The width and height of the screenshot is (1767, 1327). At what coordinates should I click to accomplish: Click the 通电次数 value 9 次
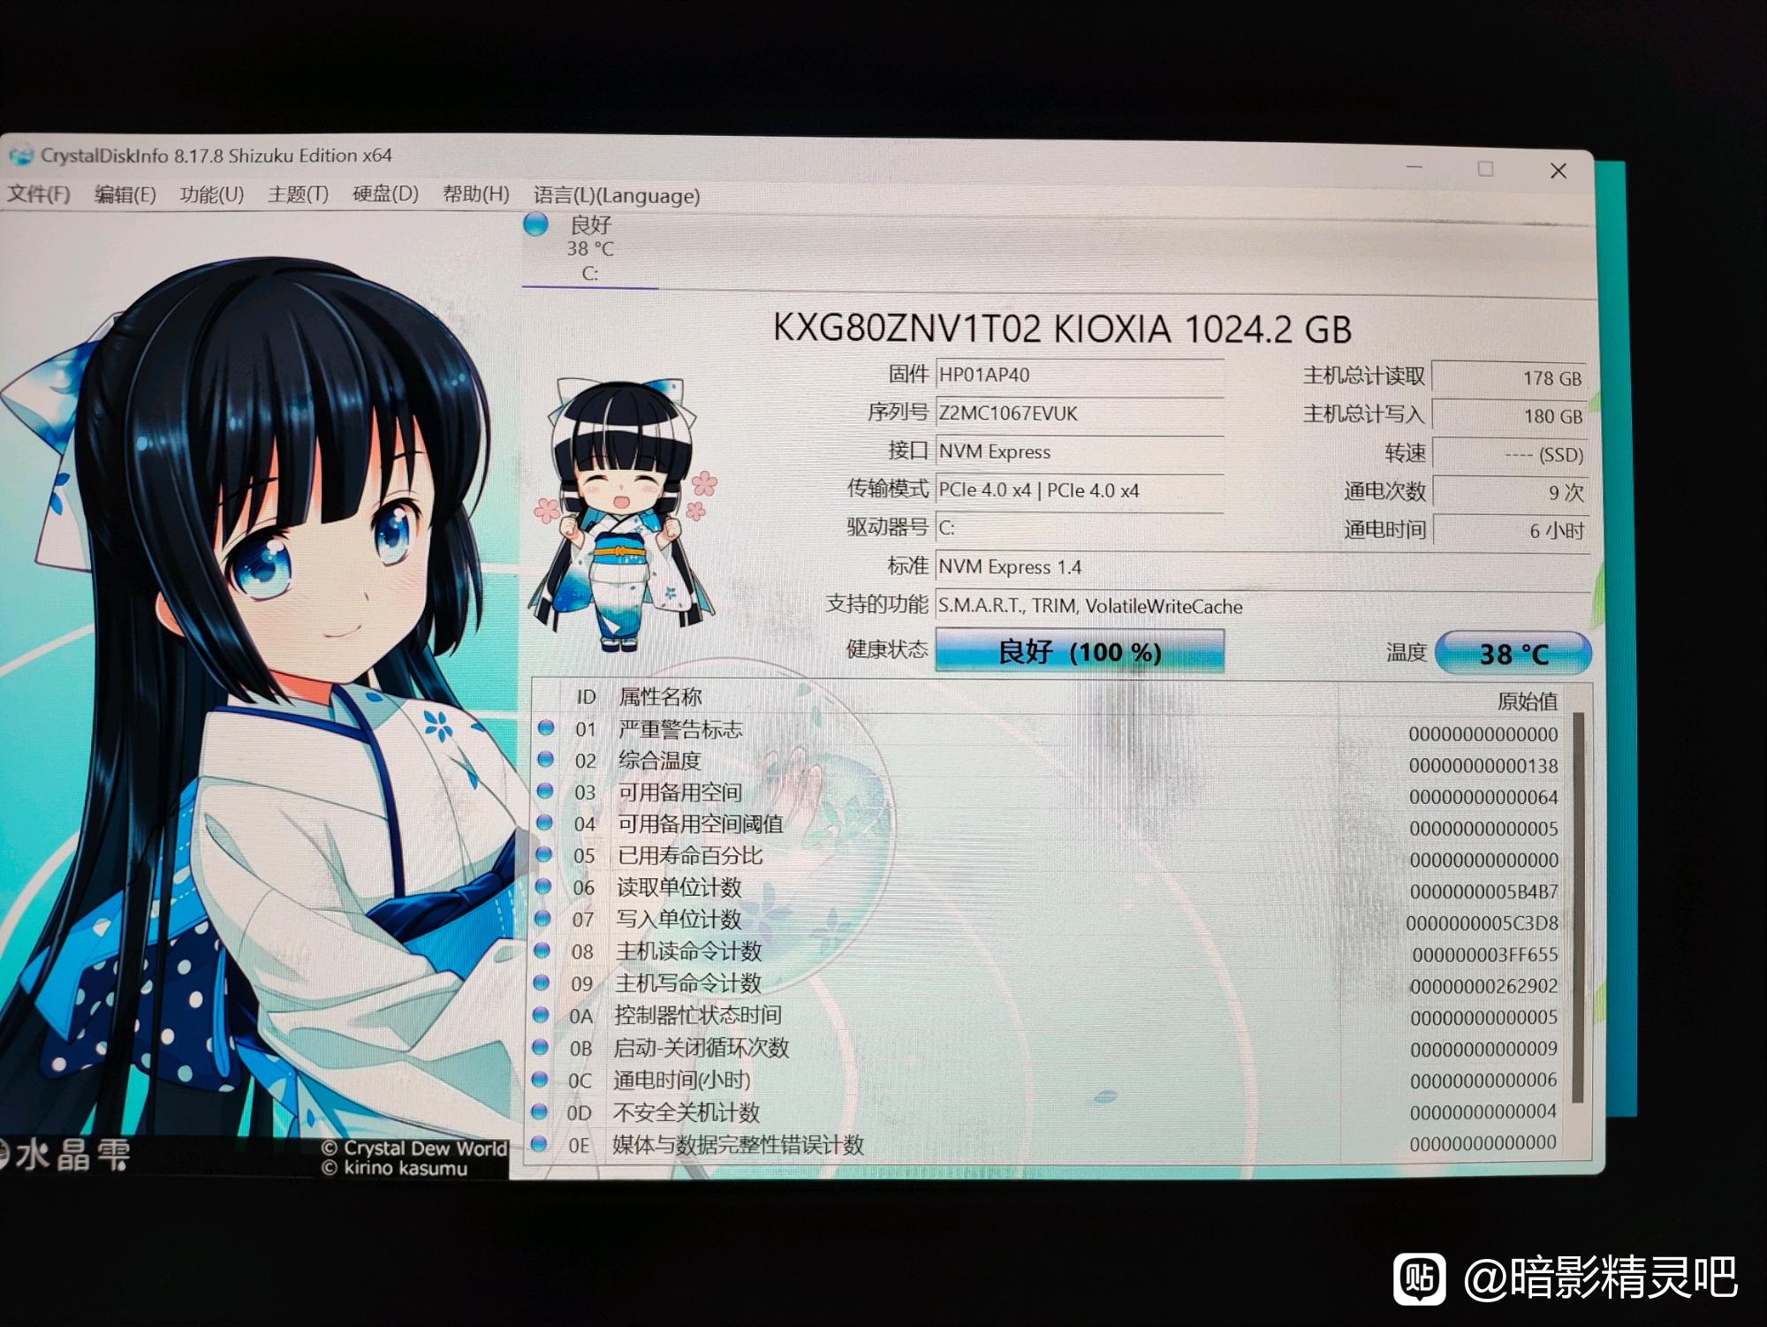1510,492
